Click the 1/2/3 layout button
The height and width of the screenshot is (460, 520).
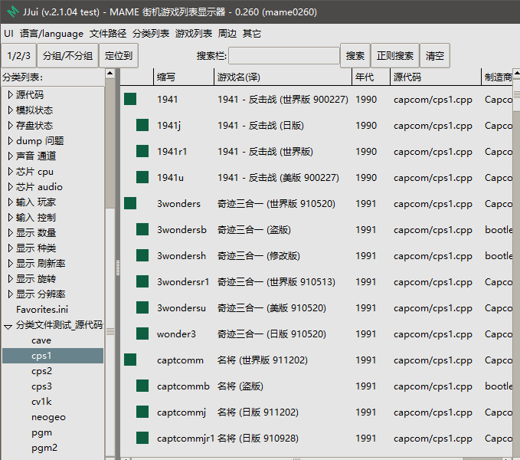[x=18, y=55]
